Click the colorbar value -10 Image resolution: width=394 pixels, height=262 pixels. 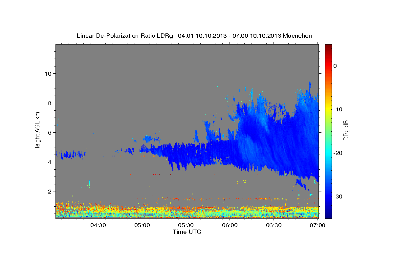click(338, 109)
